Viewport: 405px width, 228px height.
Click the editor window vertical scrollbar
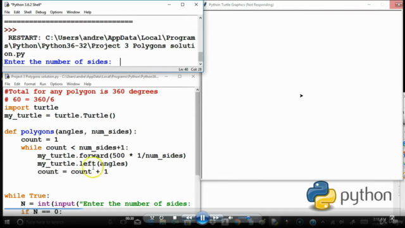click(197, 133)
